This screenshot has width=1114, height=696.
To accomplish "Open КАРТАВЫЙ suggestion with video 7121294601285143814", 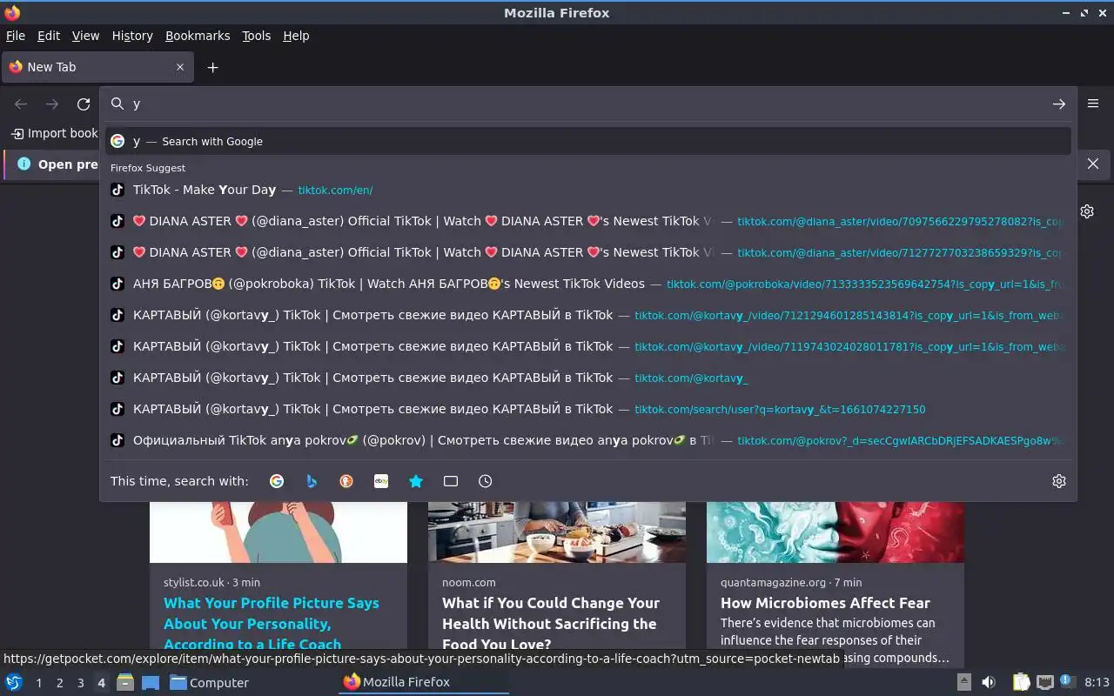I will pos(588,315).
